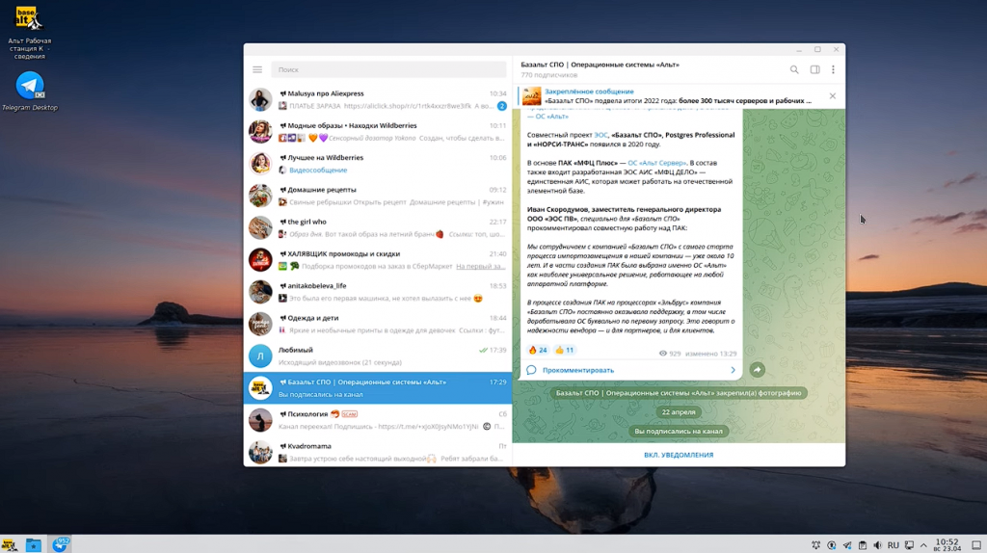Click the 22 апреля date badge
The image size is (987, 553).
point(679,412)
